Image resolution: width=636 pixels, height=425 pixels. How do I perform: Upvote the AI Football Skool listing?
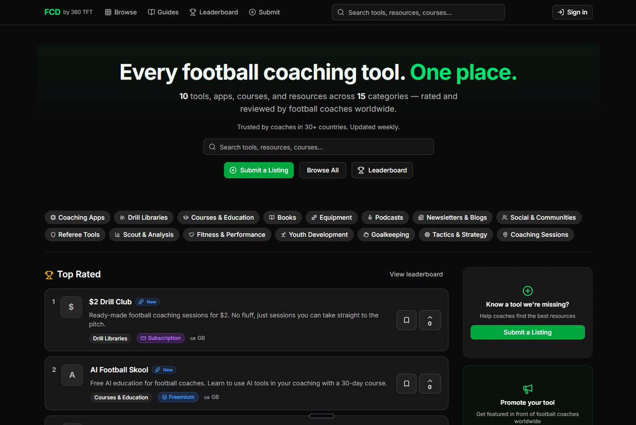430,383
